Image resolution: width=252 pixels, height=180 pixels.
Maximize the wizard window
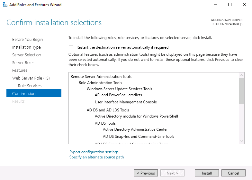[230, 5]
